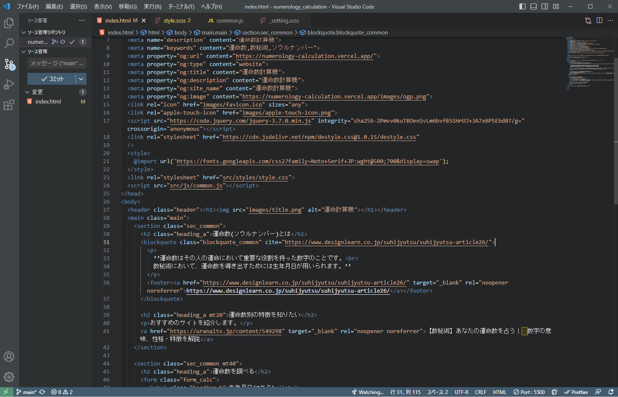Viewport: 618px width, 397px height.
Task: Click the Prettier status item
Action: click(x=576, y=392)
